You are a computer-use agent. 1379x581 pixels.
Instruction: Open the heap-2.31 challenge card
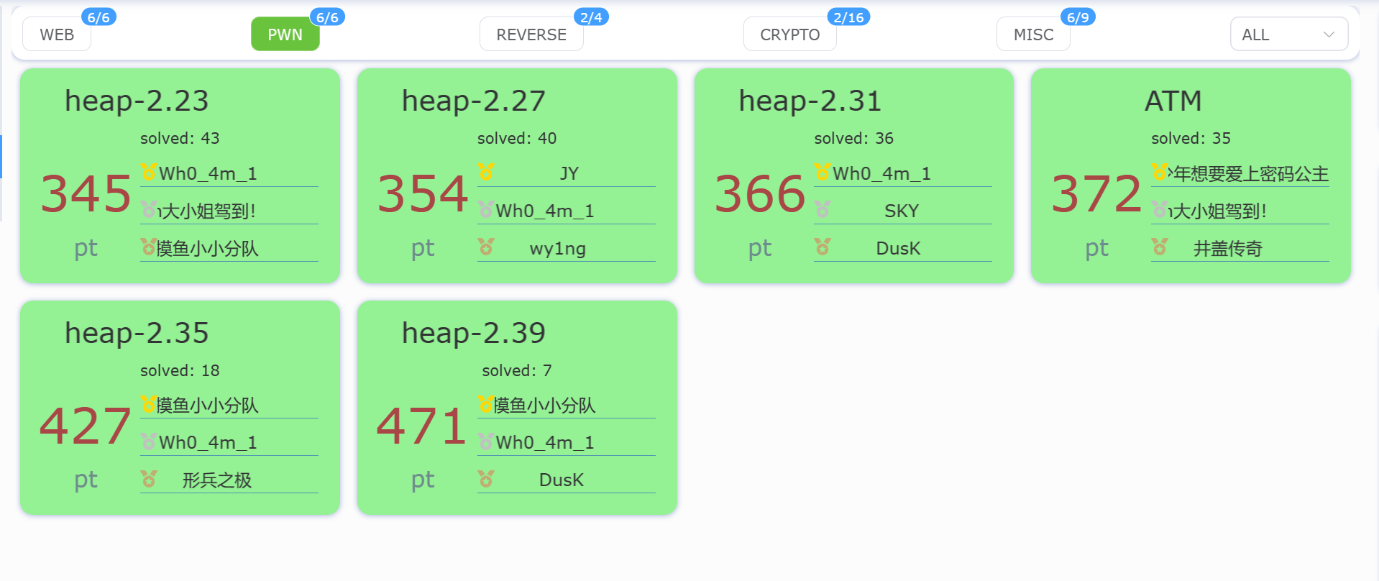point(853,175)
